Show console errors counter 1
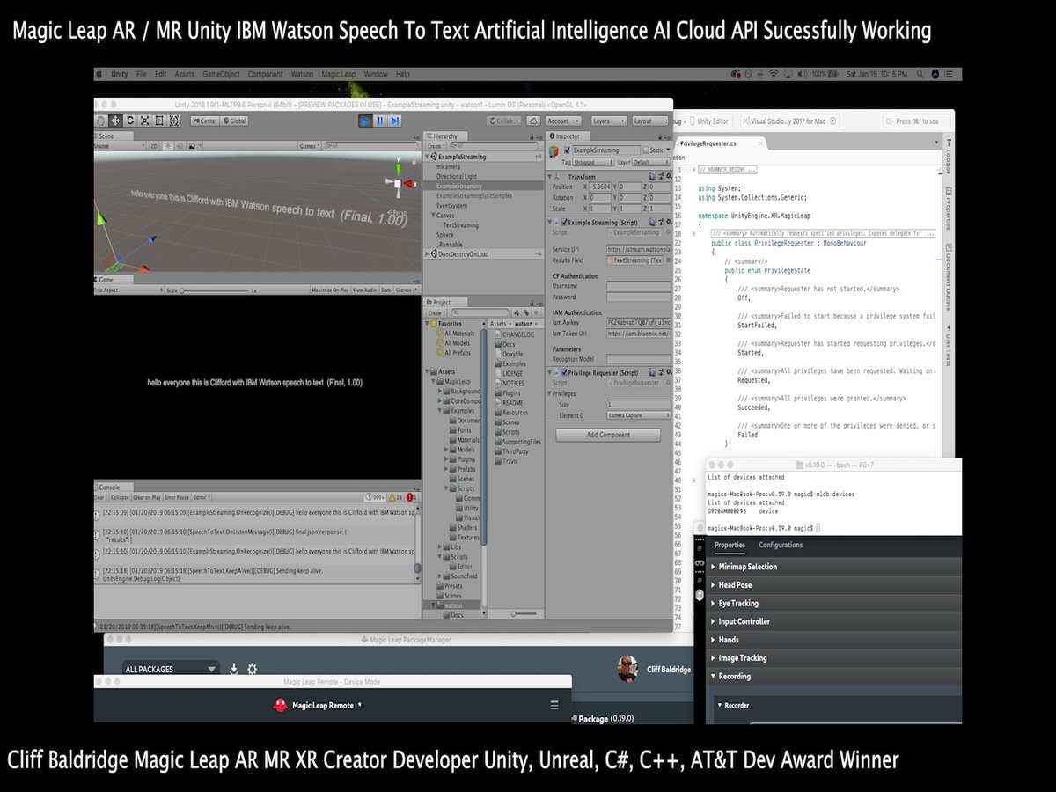Image resolution: width=1056 pixels, height=792 pixels. tap(411, 497)
